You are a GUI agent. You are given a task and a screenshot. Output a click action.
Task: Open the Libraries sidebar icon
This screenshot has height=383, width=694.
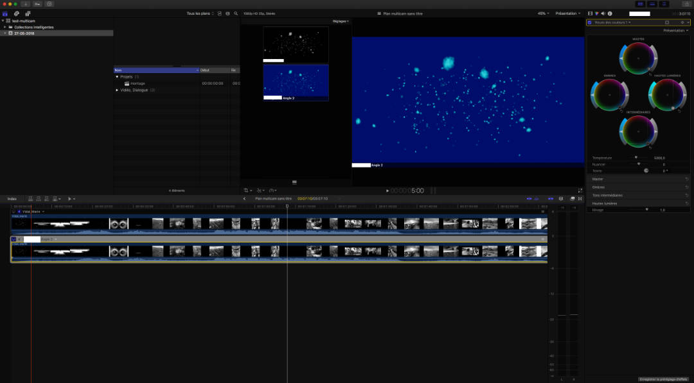pyautogui.click(x=5, y=13)
